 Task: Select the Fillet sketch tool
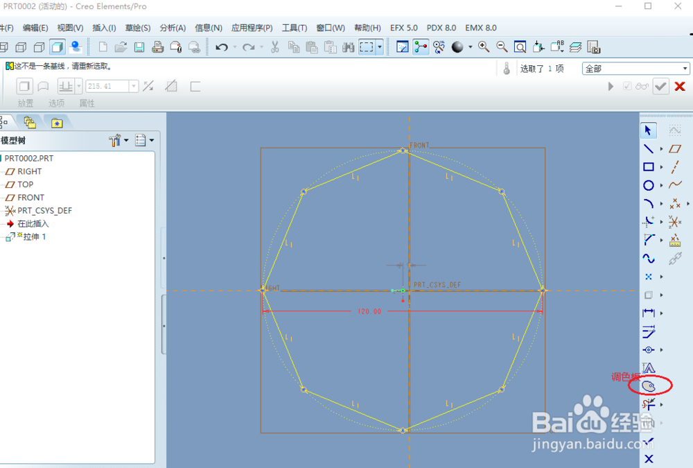(649, 222)
